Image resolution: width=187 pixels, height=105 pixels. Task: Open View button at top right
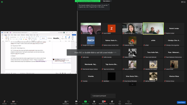tap(183, 2)
